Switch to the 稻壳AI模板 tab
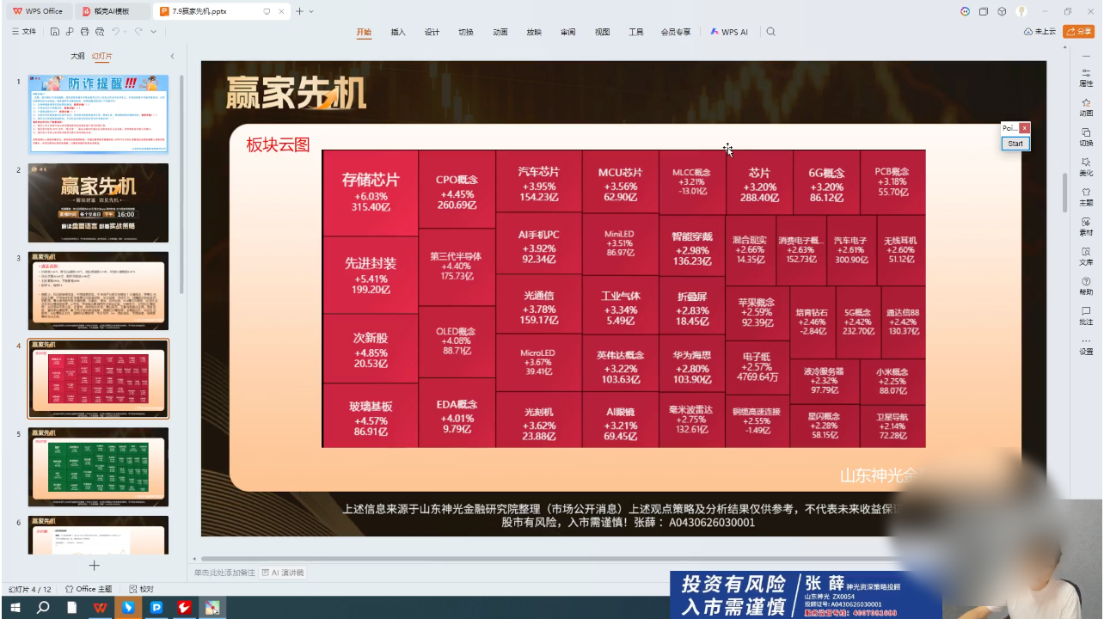 pos(112,11)
